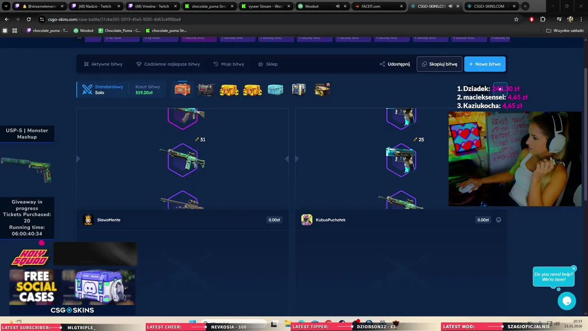Open the first chocolate_puma - T... bookmark
The image size is (588, 331).
click(47, 30)
